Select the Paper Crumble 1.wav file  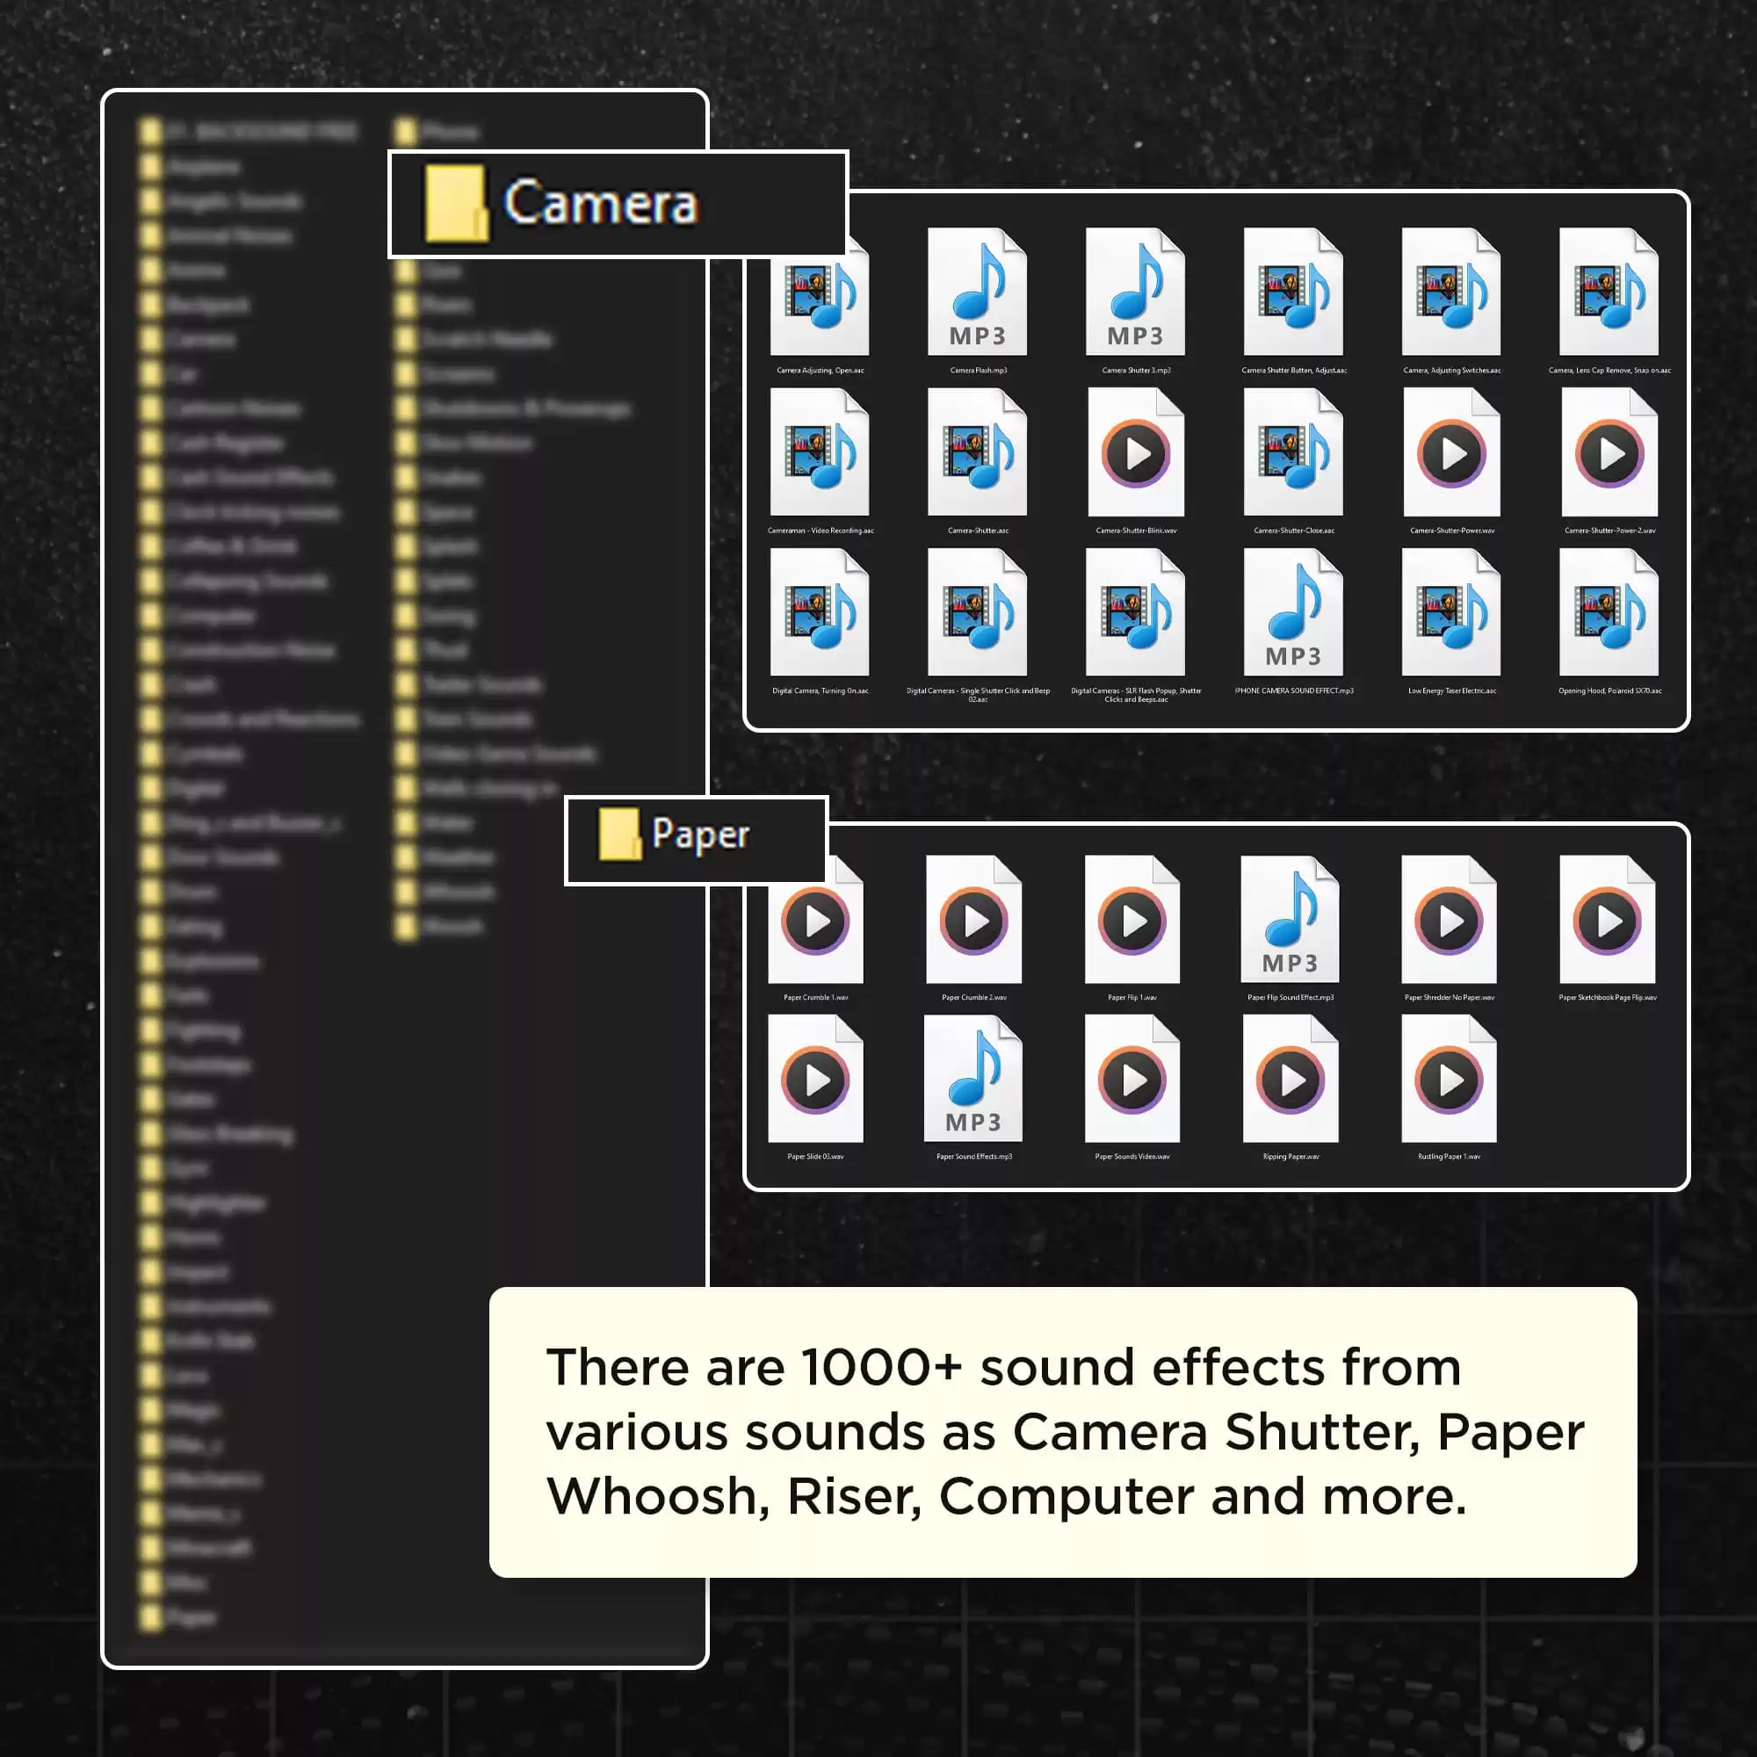(x=814, y=923)
